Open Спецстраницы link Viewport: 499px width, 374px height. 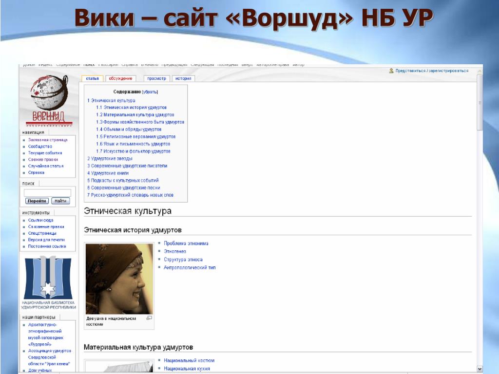tap(42, 233)
